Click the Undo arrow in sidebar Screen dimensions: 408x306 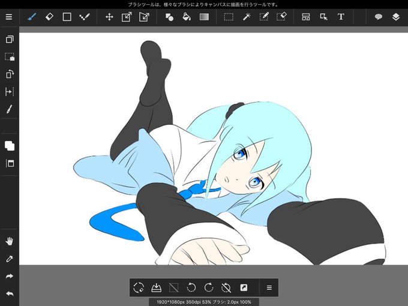click(10, 294)
